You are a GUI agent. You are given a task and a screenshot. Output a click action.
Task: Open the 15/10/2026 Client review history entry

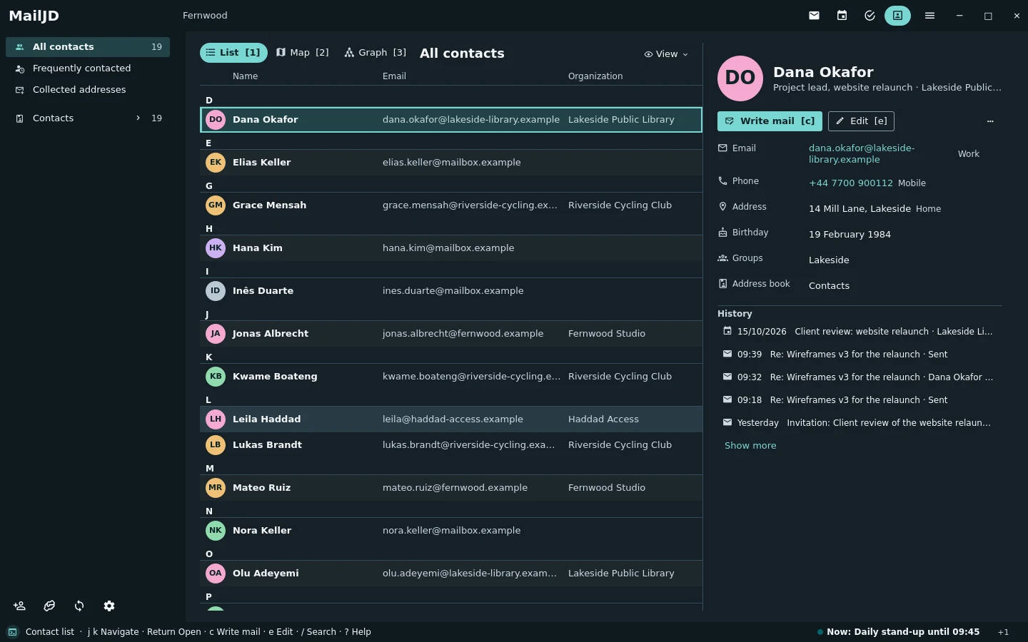[x=860, y=332]
